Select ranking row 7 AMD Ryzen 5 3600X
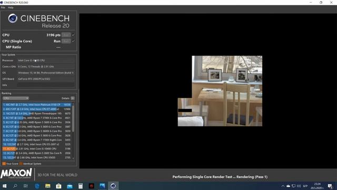 pos(37,131)
